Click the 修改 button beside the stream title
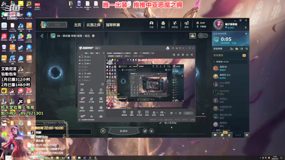The width and height of the screenshot is (285, 160). (136, 53)
